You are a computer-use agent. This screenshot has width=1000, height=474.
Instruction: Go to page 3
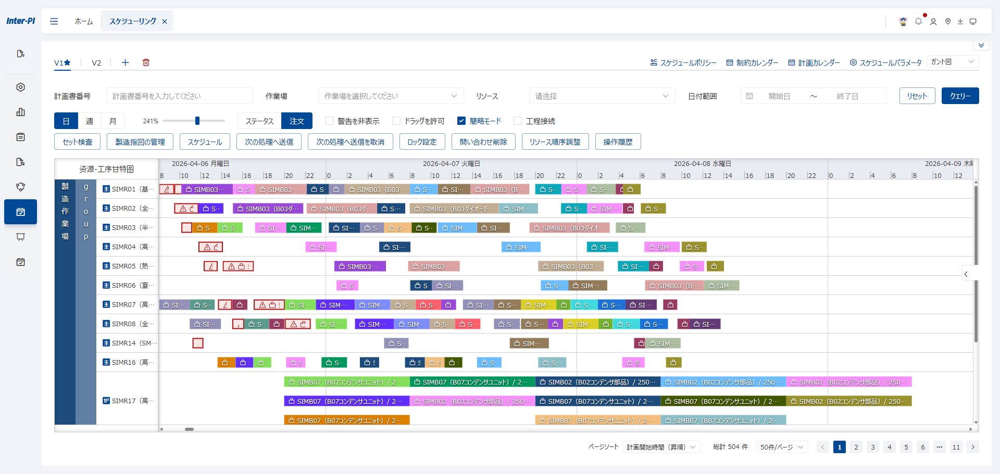(873, 447)
